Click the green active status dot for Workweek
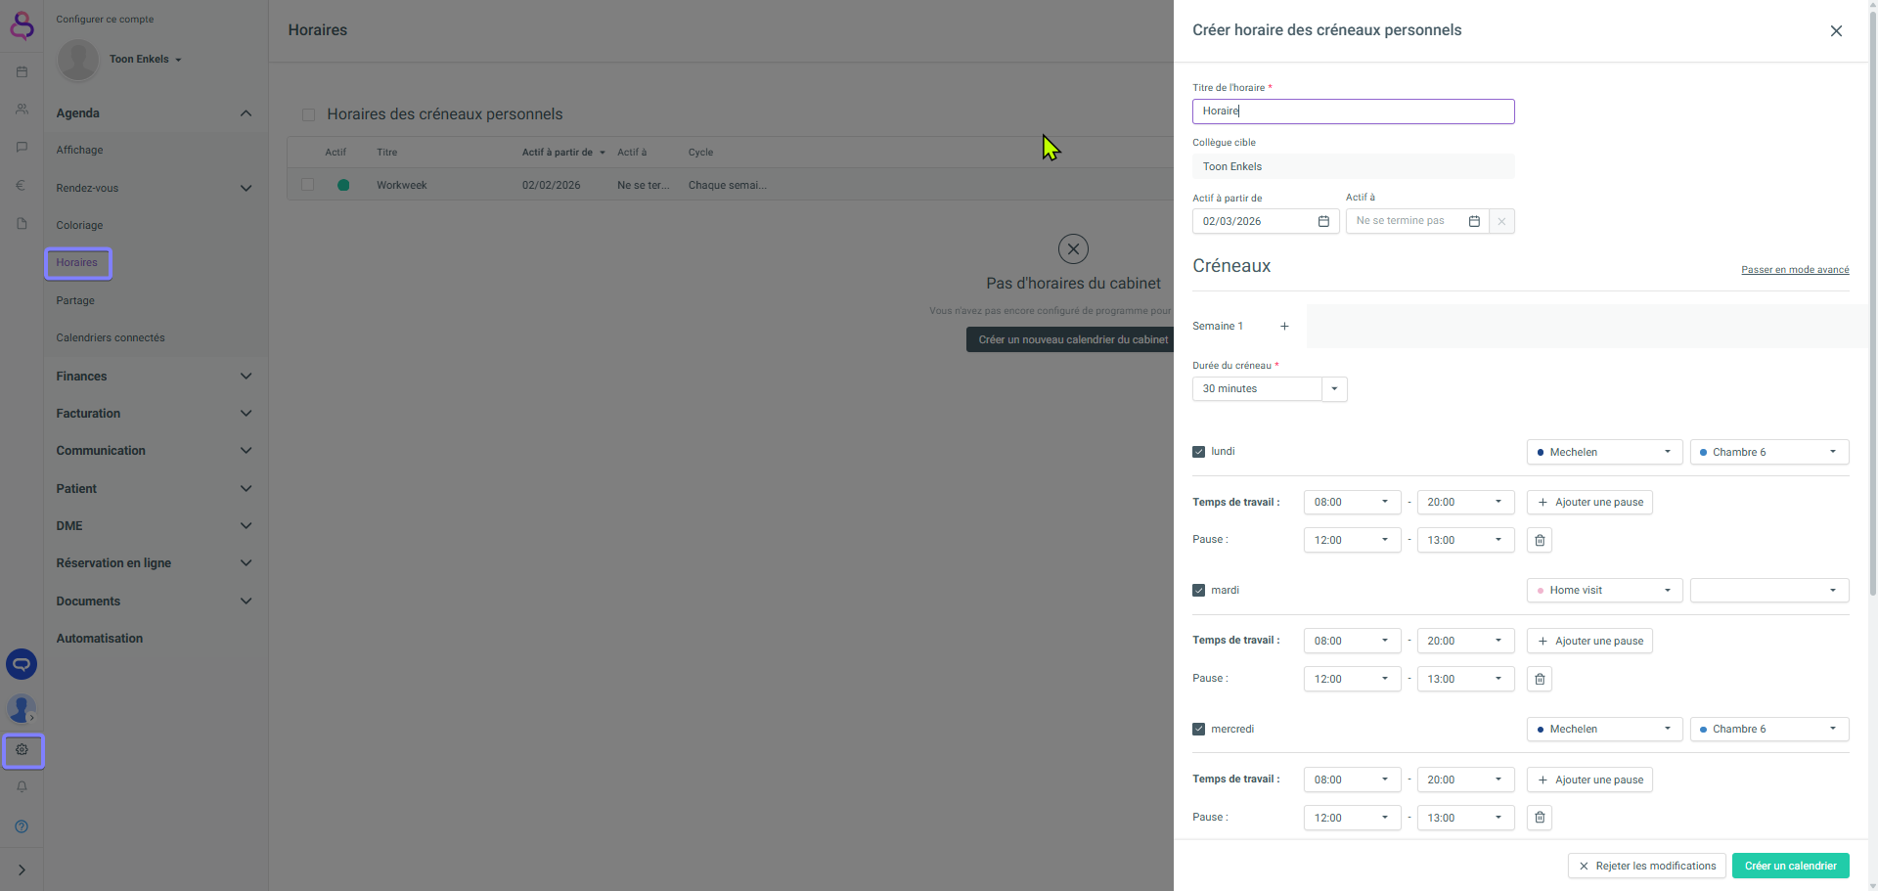The height and width of the screenshot is (891, 1878). (343, 185)
